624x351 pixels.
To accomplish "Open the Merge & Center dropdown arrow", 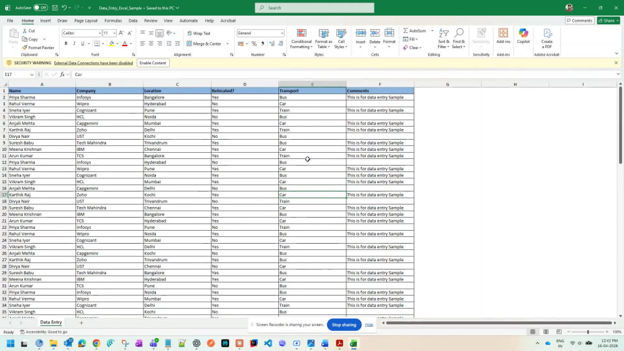I will (228, 44).
